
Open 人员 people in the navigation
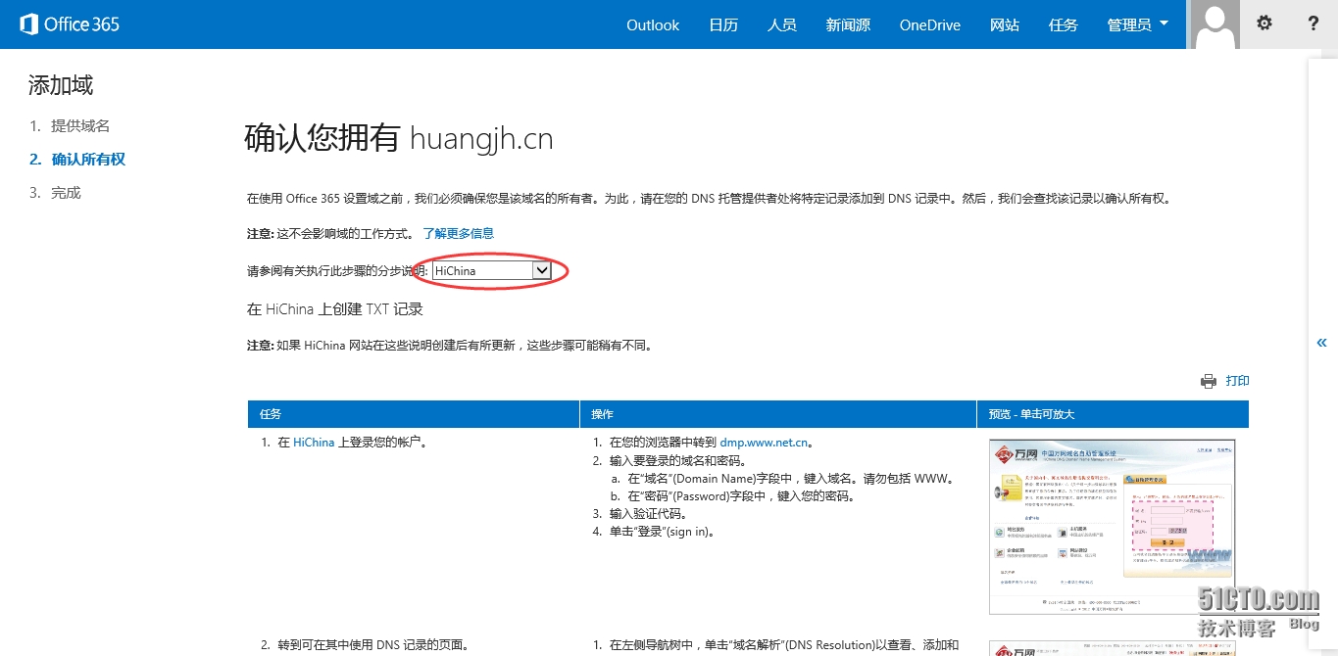(x=781, y=24)
